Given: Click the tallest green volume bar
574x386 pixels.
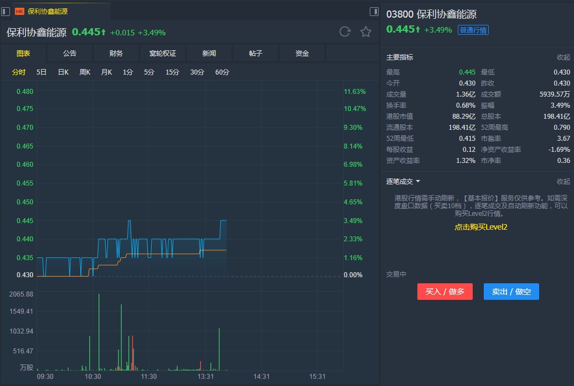Looking at the screenshot, I should tap(99, 332).
